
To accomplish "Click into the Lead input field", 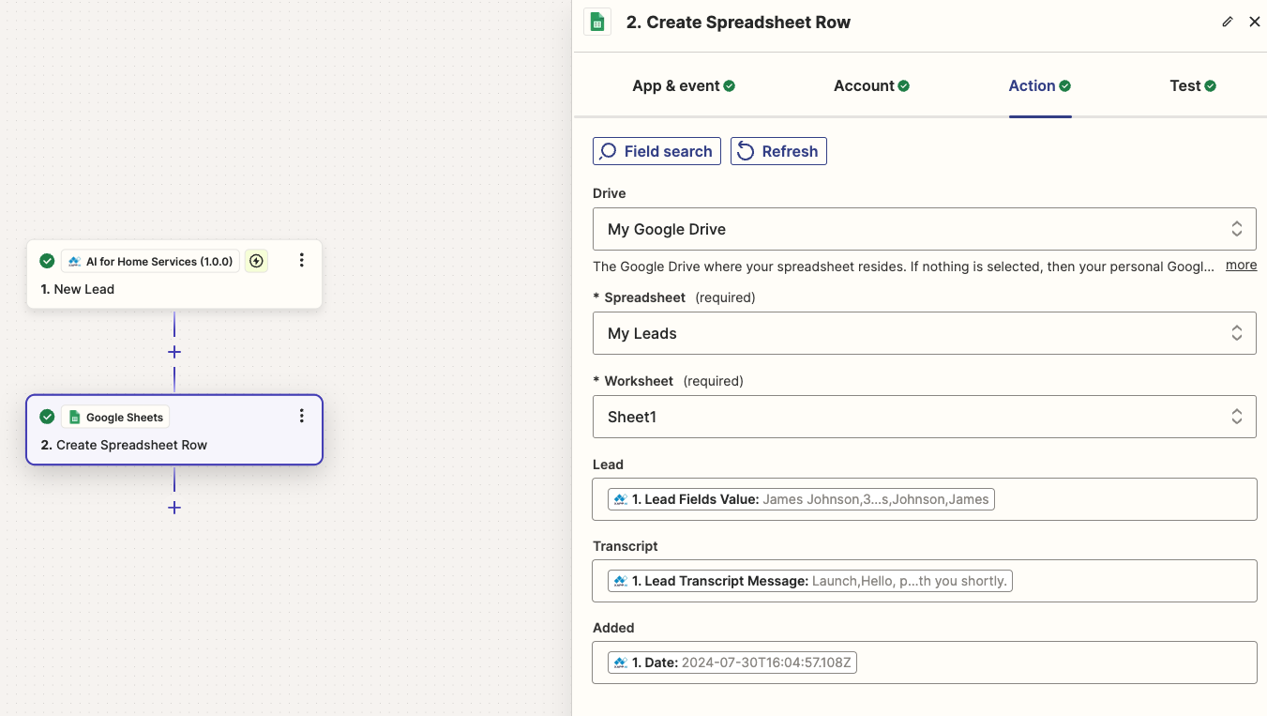I will click(925, 499).
